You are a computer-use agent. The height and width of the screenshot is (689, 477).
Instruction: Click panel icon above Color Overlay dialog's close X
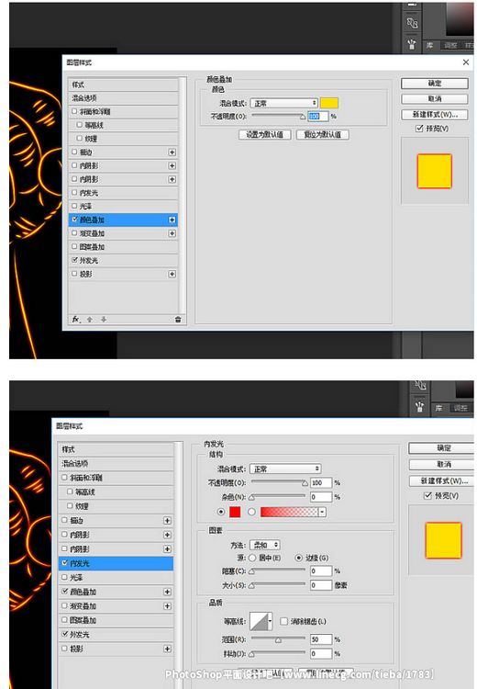(412, 22)
